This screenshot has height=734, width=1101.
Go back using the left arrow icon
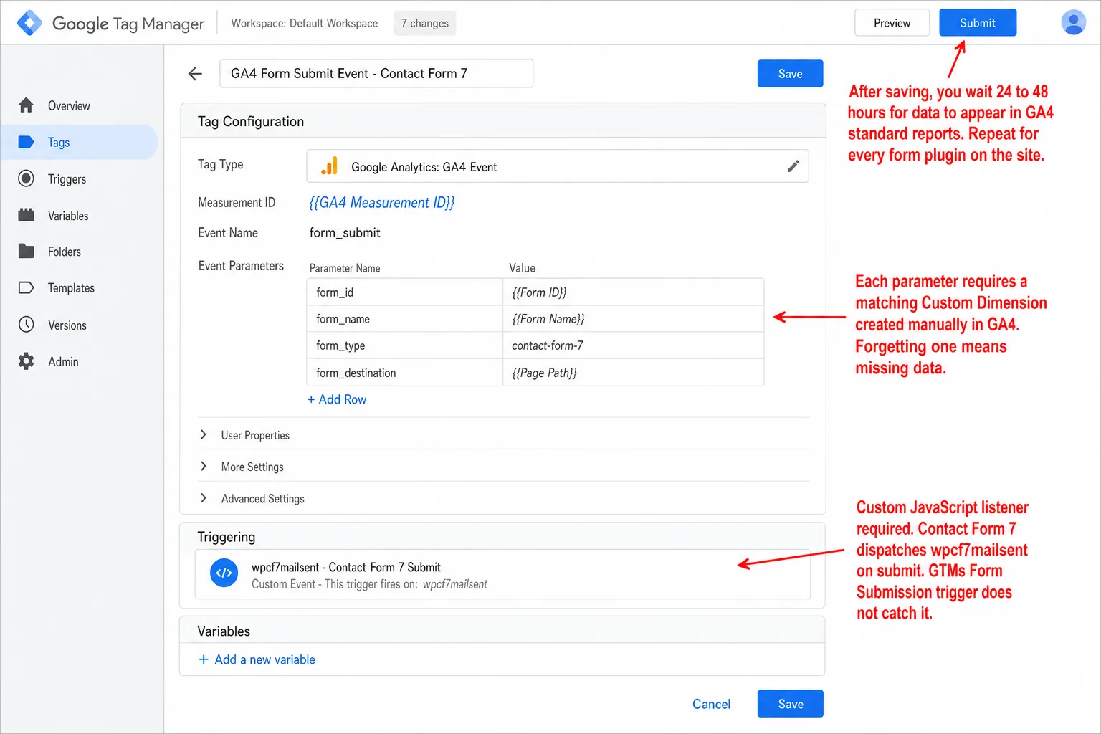[x=195, y=74]
